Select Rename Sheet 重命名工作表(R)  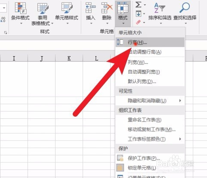click(x=150, y=120)
